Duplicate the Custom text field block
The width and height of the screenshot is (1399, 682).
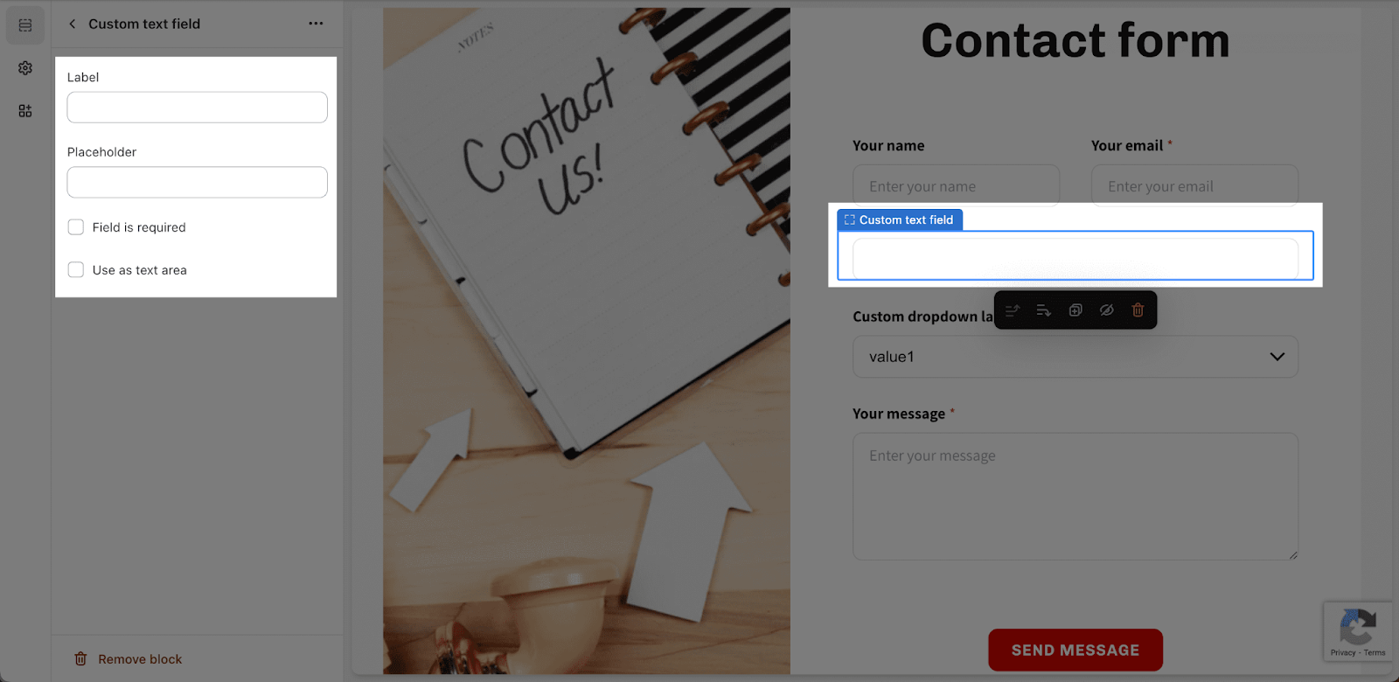click(1075, 310)
